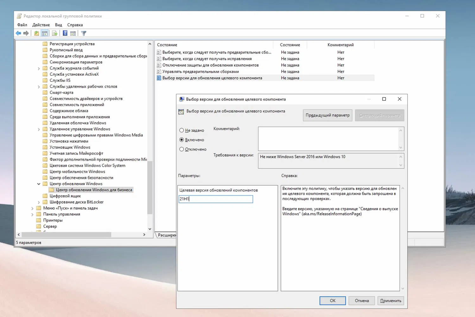The width and height of the screenshot is (475, 317).
Task: Click the folder icon beside Сервер
Action: point(39,226)
